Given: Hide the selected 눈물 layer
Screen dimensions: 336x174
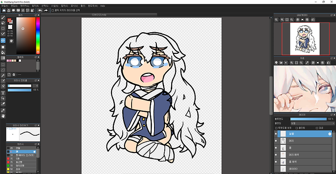Looking at the screenshot, I should (x=276, y=134).
